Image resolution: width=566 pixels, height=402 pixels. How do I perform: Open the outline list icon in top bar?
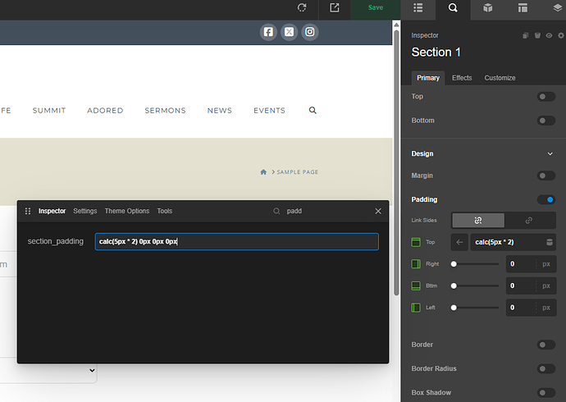pyautogui.click(x=418, y=8)
